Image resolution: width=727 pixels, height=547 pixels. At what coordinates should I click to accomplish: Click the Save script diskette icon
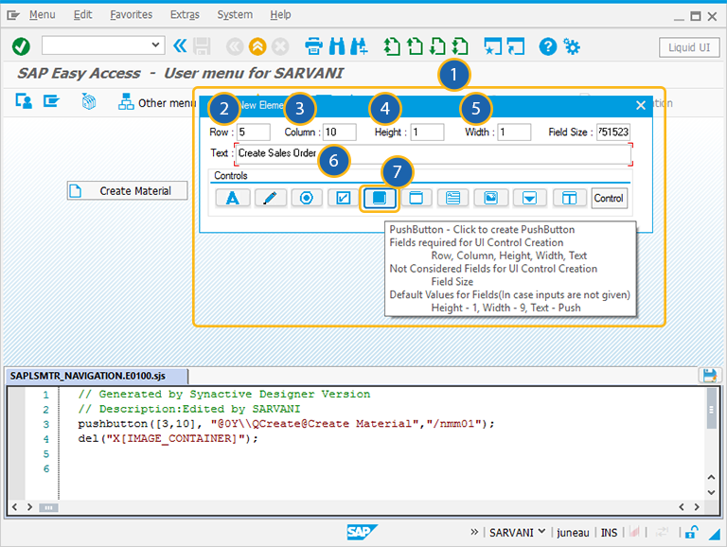click(709, 375)
